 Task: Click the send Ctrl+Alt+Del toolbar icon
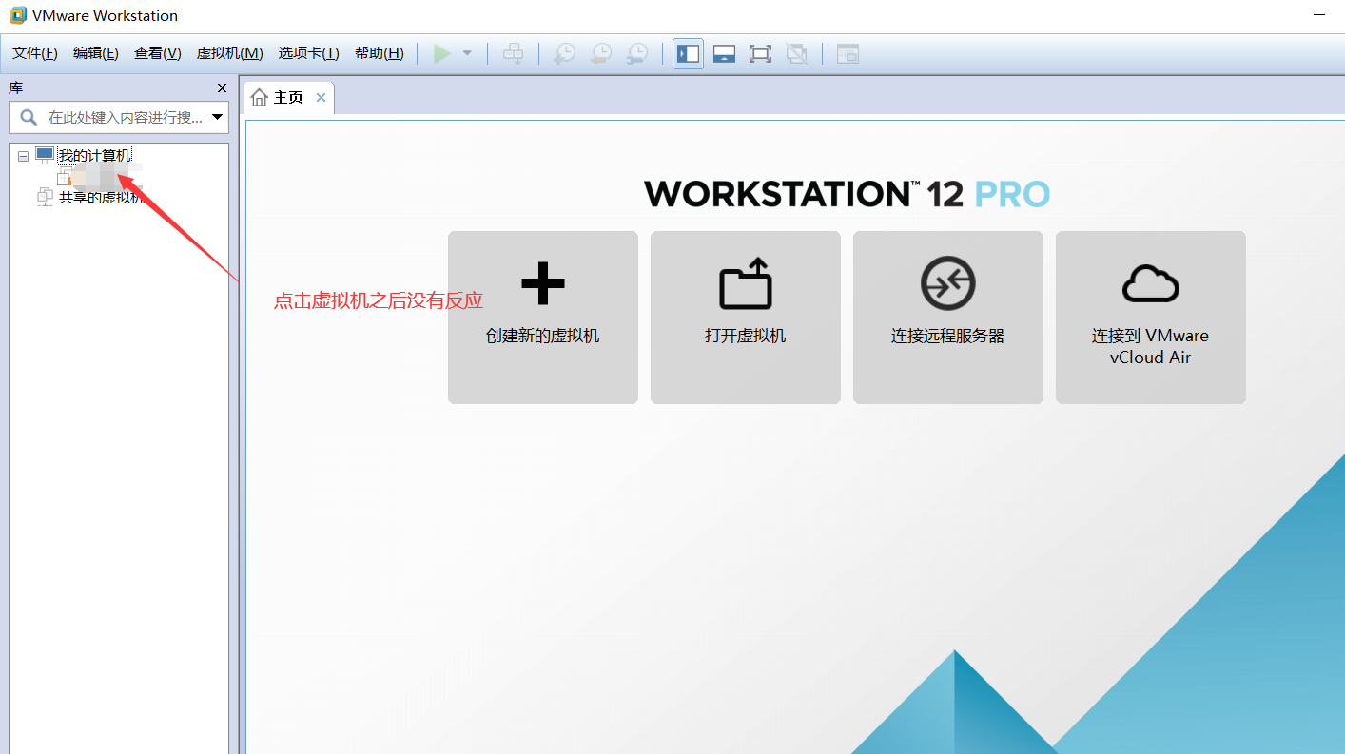tap(513, 53)
